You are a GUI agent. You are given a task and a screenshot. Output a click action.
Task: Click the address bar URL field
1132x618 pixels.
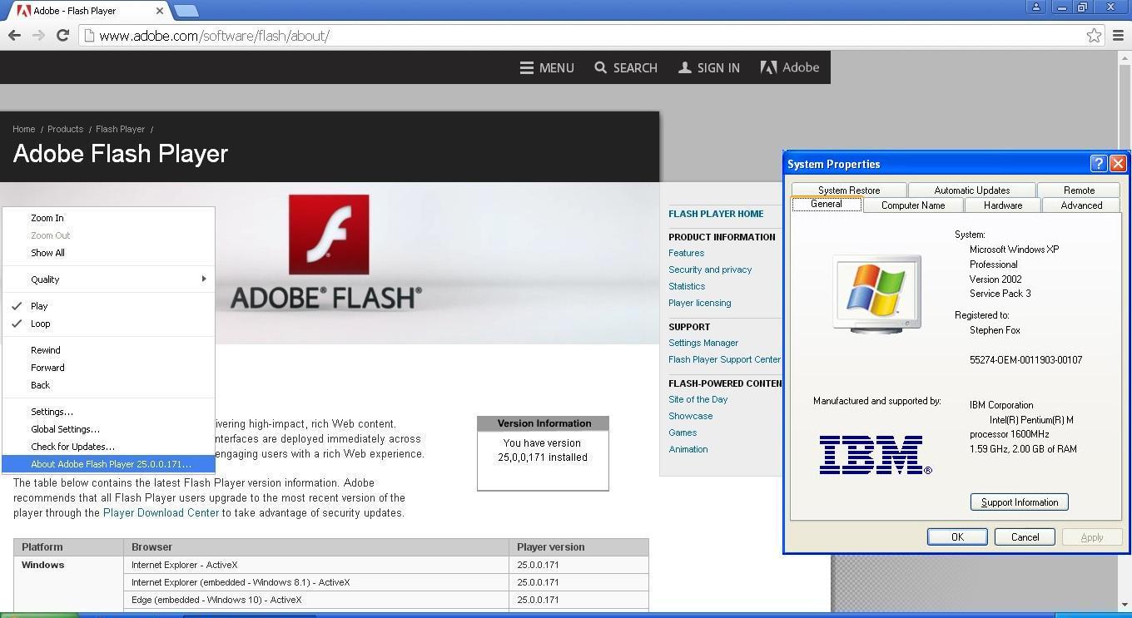[583, 36]
